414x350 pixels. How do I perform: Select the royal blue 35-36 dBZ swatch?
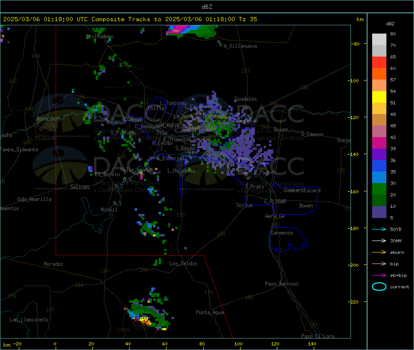379,166
